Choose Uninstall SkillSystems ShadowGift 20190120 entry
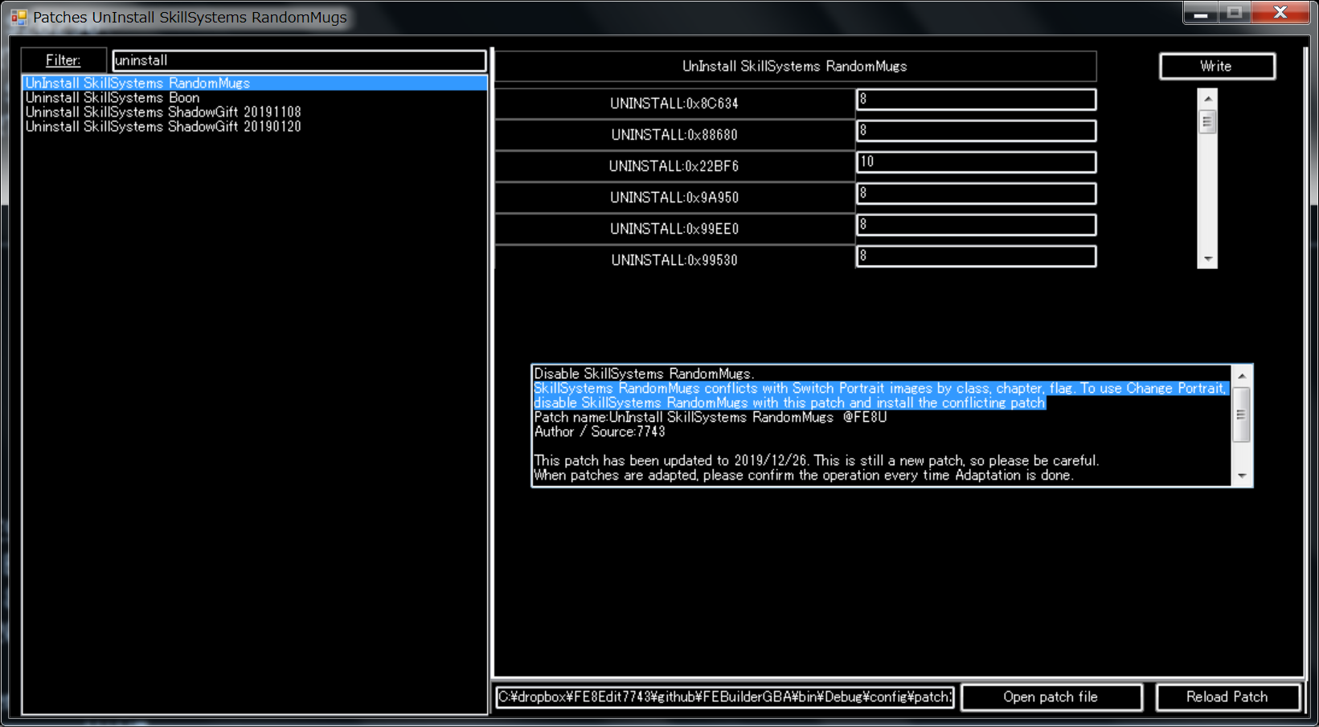Image resolution: width=1319 pixels, height=727 pixels. point(163,127)
